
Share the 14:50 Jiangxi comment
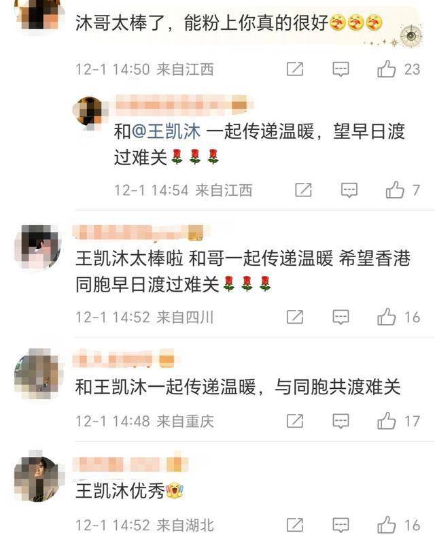pyautogui.click(x=295, y=69)
